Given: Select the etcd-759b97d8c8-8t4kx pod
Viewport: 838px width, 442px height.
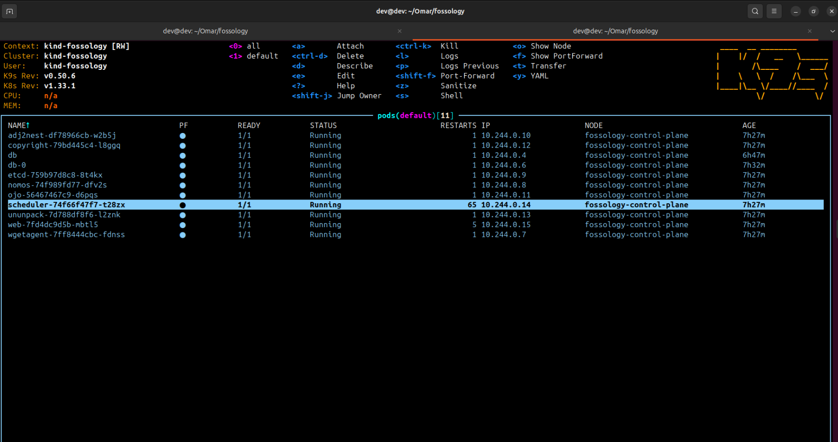Looking at the screenshot, I should [55, 175].
